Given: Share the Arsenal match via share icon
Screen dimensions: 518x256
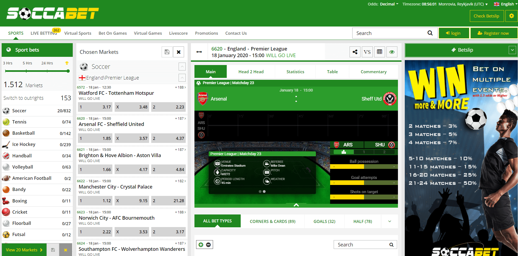Looking at the screenshot, I should pos(355,52).
